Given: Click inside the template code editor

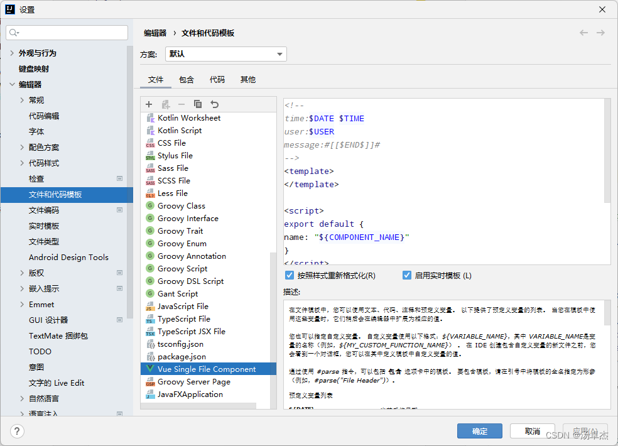Looking at the screenshot, I should click(x=444, y=182).
